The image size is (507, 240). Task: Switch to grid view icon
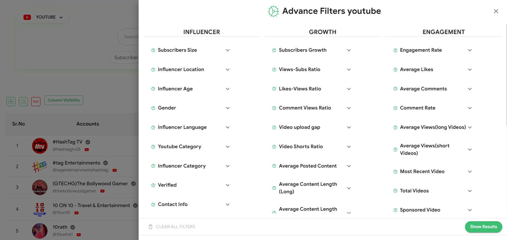(11, 102)
